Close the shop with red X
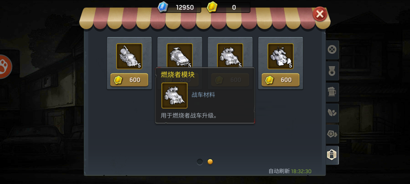 (x=320, y=14)
